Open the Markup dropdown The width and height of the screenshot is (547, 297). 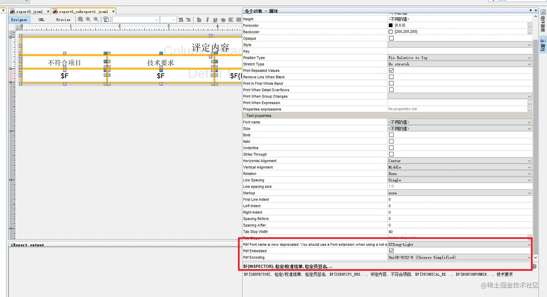pos(460,193)
